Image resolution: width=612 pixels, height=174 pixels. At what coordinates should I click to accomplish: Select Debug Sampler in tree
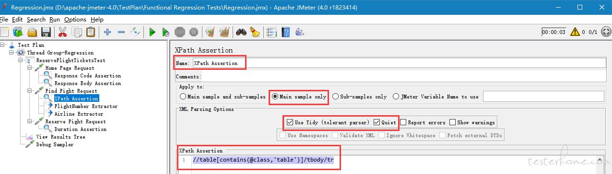point(55,144)
